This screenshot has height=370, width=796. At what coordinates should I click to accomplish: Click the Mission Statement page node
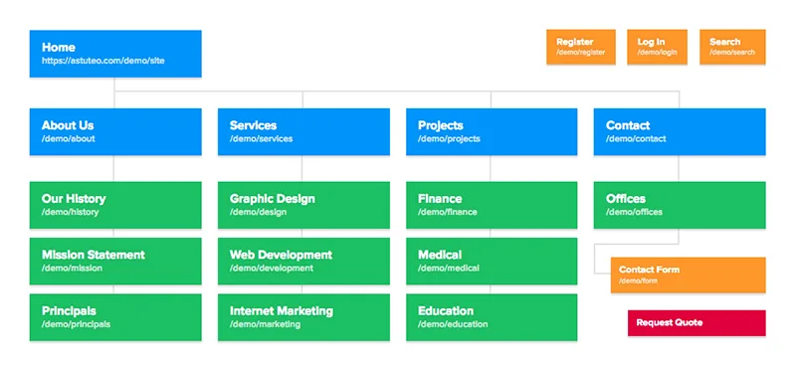coord(115,262)
